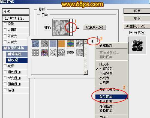This screenshot has height=118, width=150.
Task: Pick the rainbow striped pattern thumbnail
Action: [70, 44]
